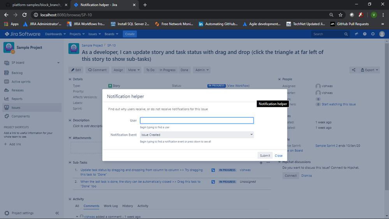Viewport: 389px width, 219px height.
Task: Transition issue to Done
Action: pyautogui.click(x=184, y=70)
